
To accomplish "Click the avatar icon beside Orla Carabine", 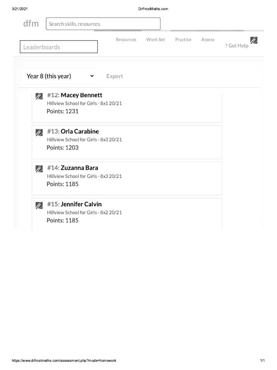I will [x=39, y=132].
